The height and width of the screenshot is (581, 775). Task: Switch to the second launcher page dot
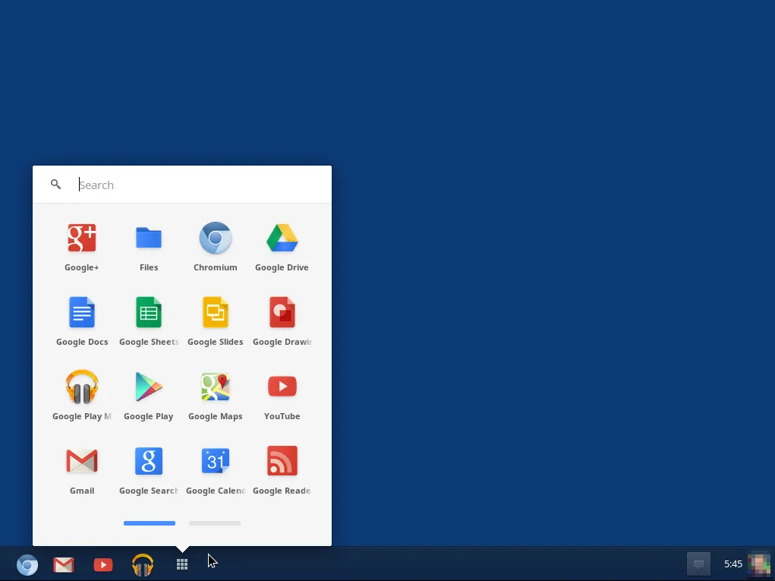click(215, 523)
